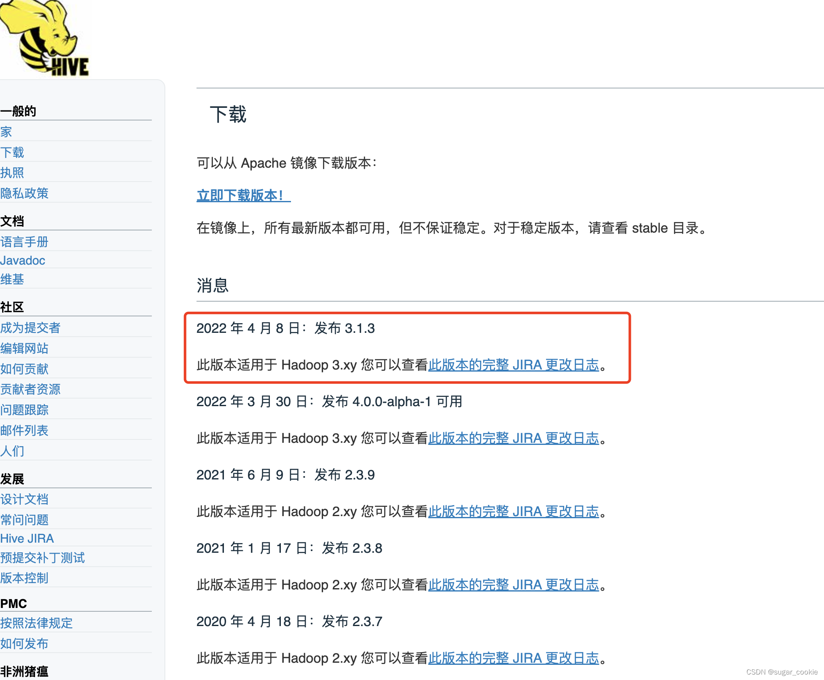Open 维基 from the documentation section
The height and width of the screenshot is (680, 824).
coord(12,279)
